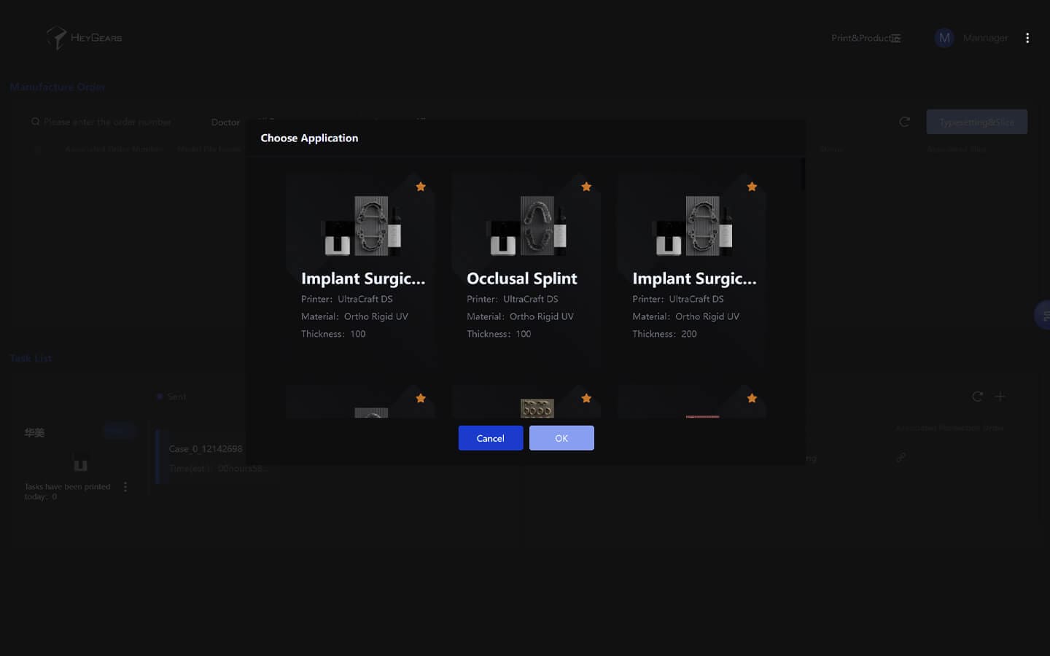Viewport: 1050px width, 656px height.
Task: Open the three-dot menu beside Manager
Action: point(1027,38)
